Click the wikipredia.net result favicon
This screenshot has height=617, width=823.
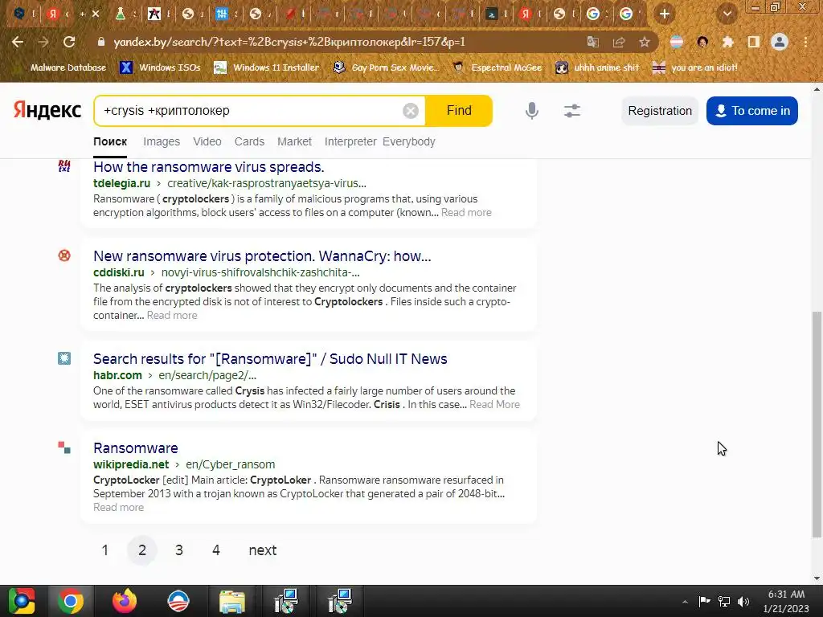click(64, 447)
